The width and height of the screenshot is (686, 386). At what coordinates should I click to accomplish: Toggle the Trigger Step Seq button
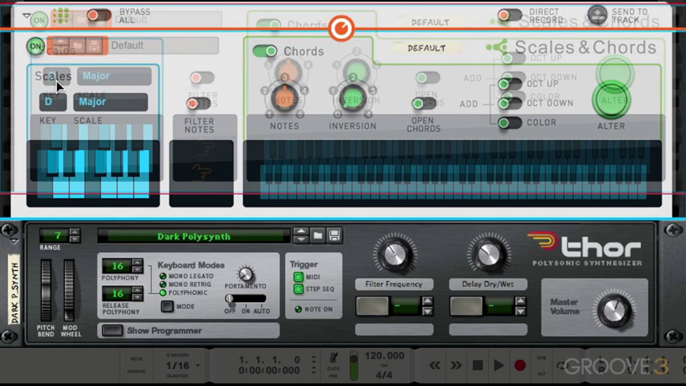[298, 289]
